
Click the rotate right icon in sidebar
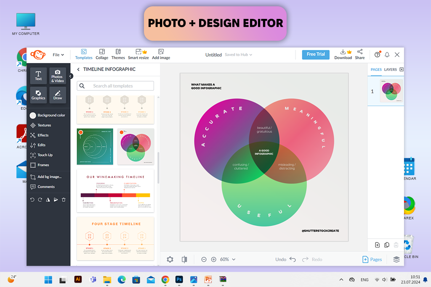tap(40, 200)
